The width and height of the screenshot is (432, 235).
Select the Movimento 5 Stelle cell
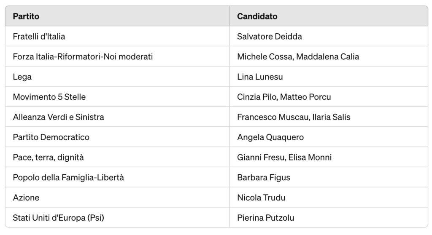point(49,97)
